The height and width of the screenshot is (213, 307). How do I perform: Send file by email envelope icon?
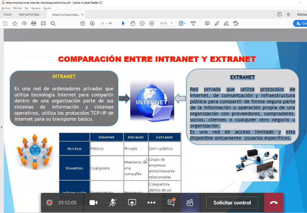pos(43,23)
